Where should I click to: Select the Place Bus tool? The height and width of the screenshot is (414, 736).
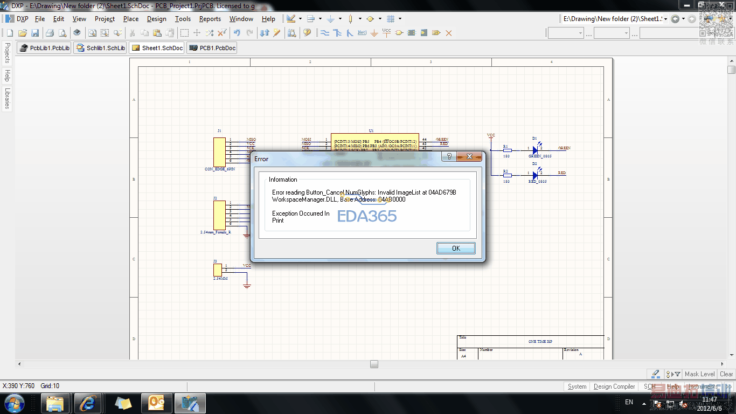click(337, 33)
